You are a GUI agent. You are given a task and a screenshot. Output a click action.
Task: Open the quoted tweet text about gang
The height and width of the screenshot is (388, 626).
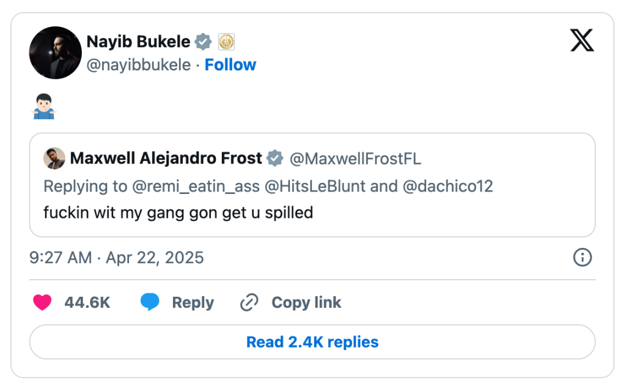point(179,212)
